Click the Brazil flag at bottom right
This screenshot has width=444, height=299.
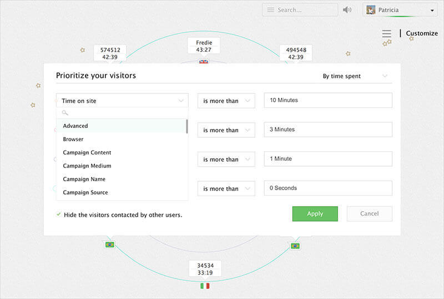295,246
